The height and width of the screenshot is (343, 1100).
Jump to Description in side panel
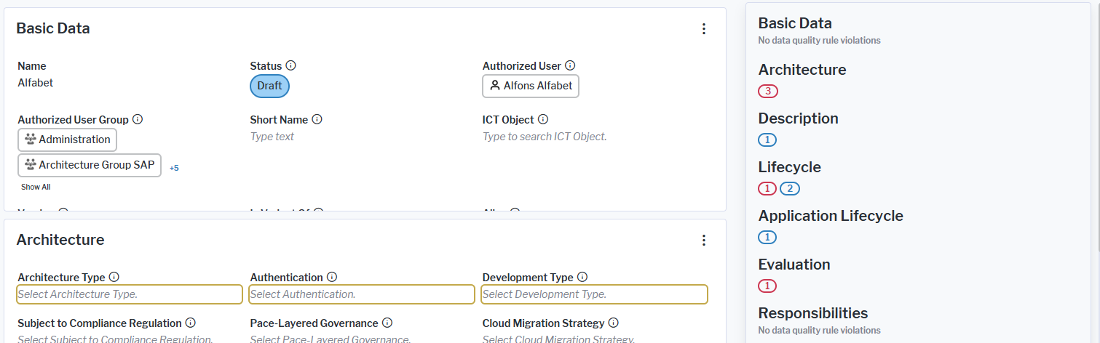pos(798,118)
